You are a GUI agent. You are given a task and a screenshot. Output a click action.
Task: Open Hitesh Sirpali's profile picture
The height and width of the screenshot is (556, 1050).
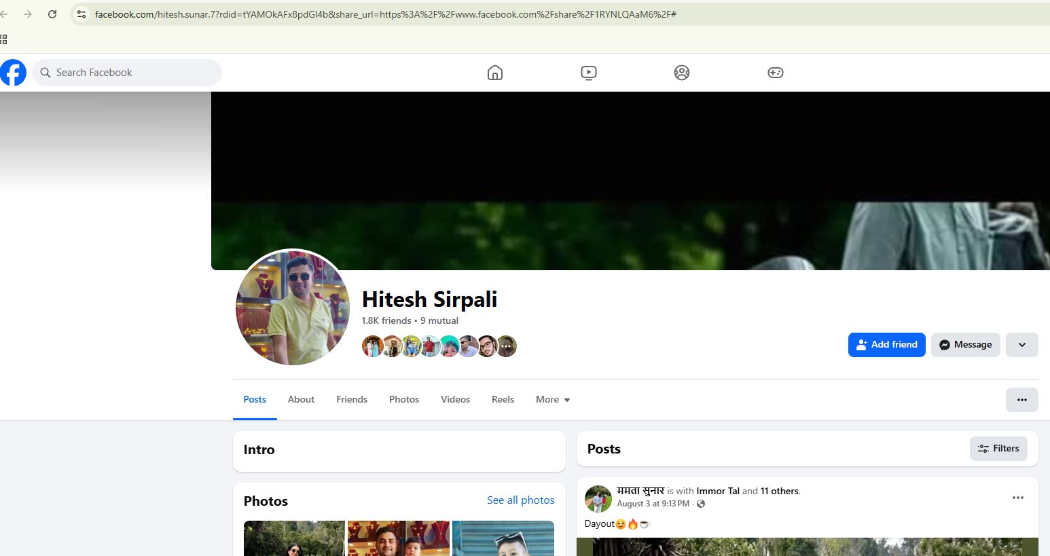[293, 308]
